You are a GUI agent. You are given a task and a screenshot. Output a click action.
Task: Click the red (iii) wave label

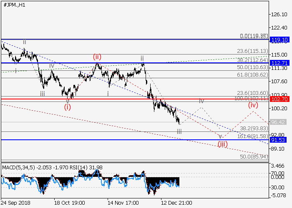[x=222, y=144]
